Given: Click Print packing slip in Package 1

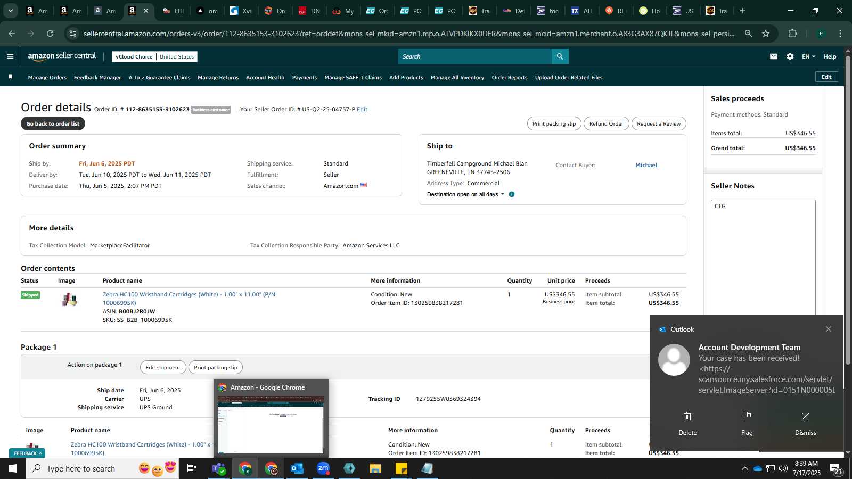Looking at the screenshot, I should coord(216,367).
